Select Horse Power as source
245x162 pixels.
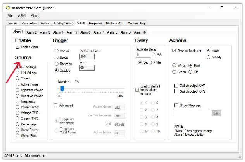point(17,130)
